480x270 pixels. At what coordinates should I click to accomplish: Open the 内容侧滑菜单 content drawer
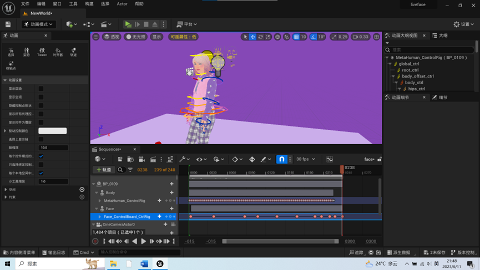19,253
